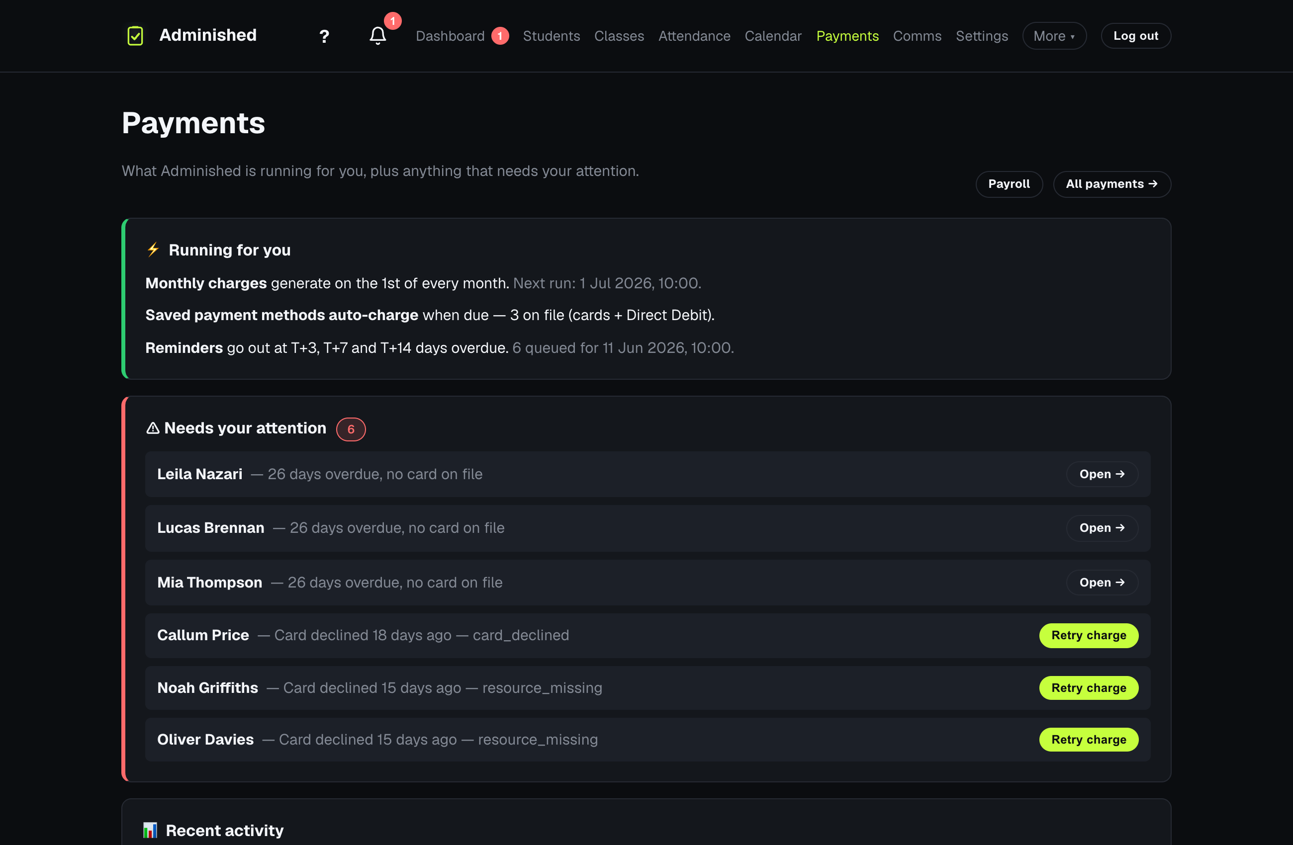The image size is (1293, 845).
Task: Open the Settings nav item
Action: click(982, 36)
